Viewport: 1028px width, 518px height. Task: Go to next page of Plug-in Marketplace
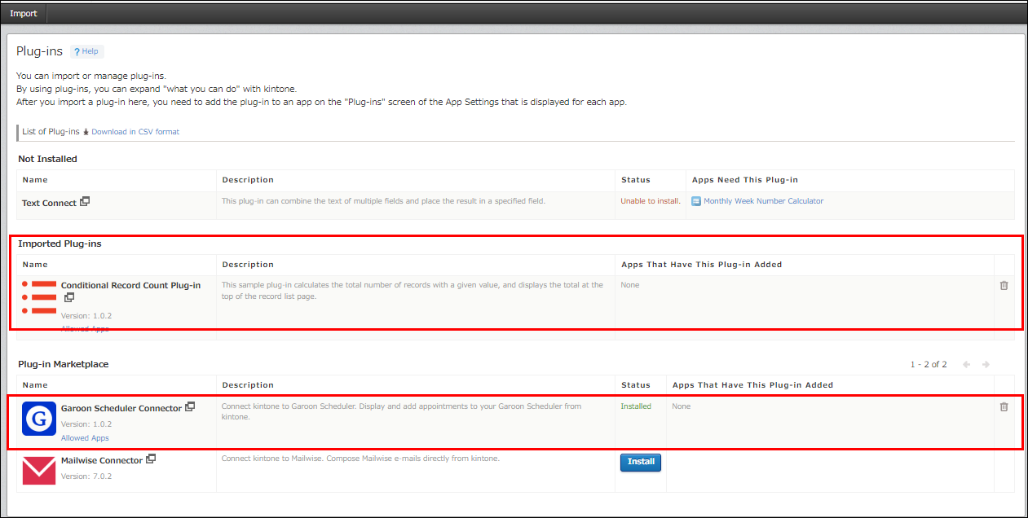[986, 364]
